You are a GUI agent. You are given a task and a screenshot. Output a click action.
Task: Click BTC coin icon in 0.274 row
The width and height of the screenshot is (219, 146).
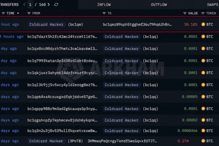tap(203, 141)
